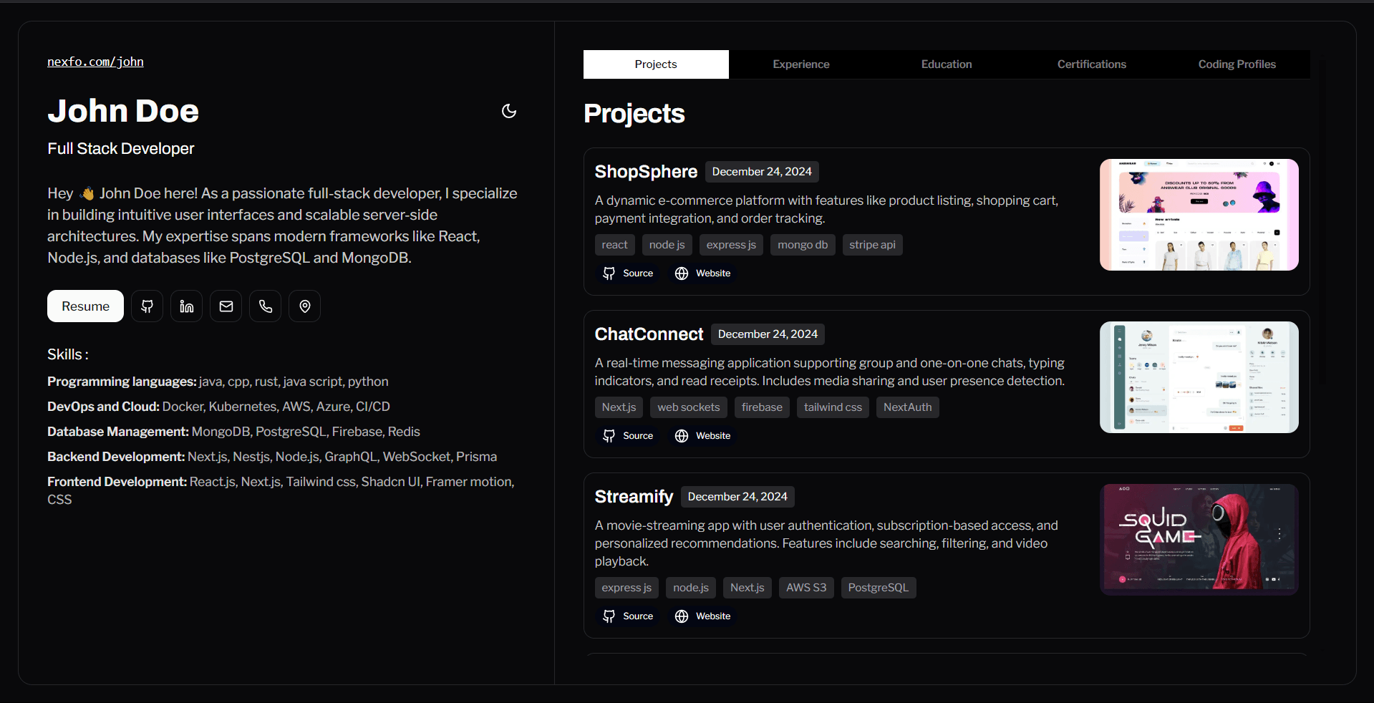
Task: Click ChatConnect's Website globe icon
Action: click(x=680, y=436)
